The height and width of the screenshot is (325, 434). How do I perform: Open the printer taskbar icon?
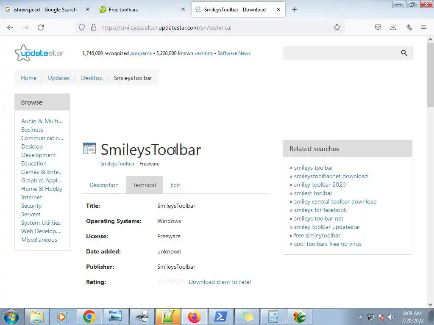142,317
